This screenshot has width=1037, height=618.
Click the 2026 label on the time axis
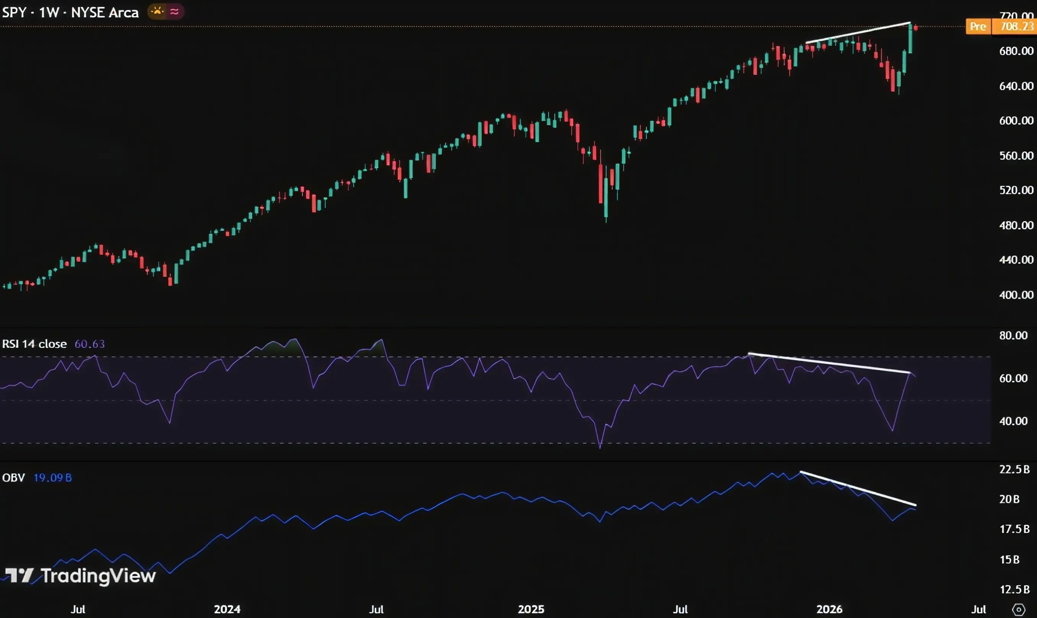(x=829, y=609)
